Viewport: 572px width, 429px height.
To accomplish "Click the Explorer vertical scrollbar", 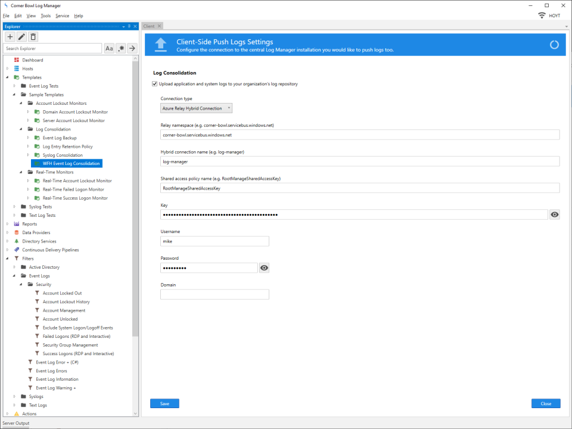I will [135, 199].
